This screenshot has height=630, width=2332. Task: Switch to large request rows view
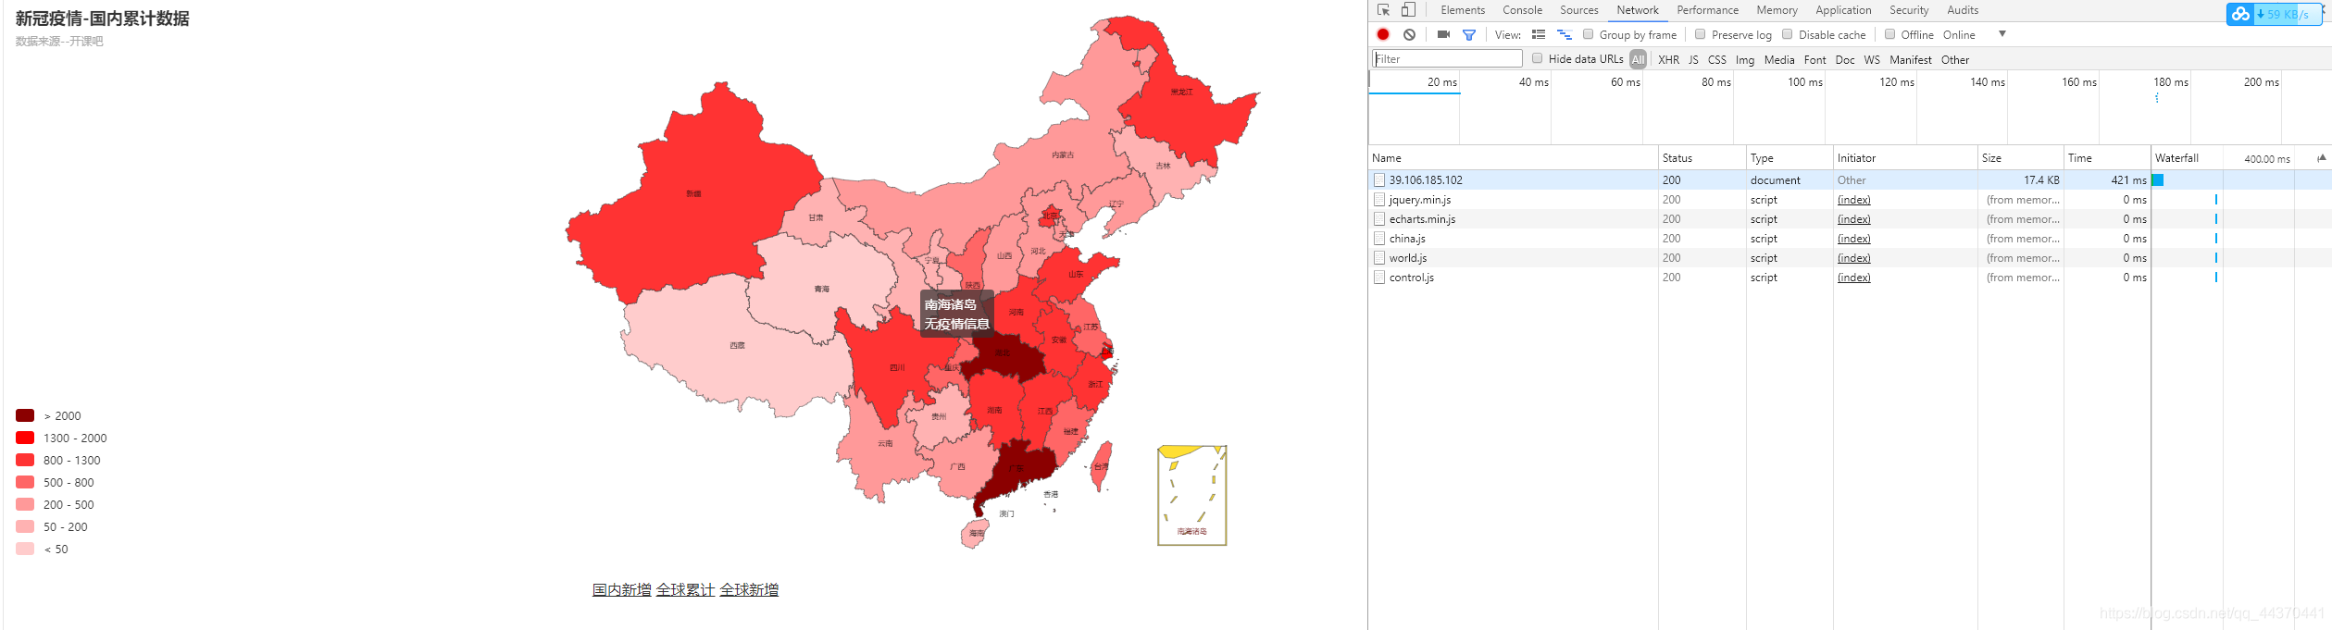tap(1539, 34)
